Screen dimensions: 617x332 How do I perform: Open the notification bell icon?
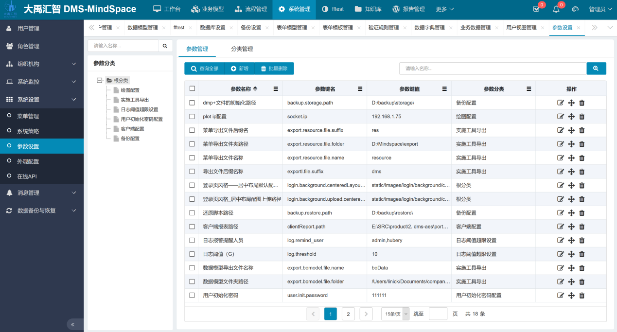pyautogui.click(x=556, y=9)
